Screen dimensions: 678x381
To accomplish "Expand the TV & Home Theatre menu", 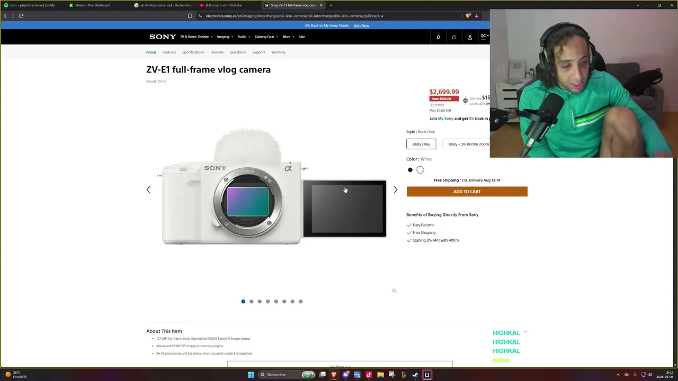I will point(196,37).
